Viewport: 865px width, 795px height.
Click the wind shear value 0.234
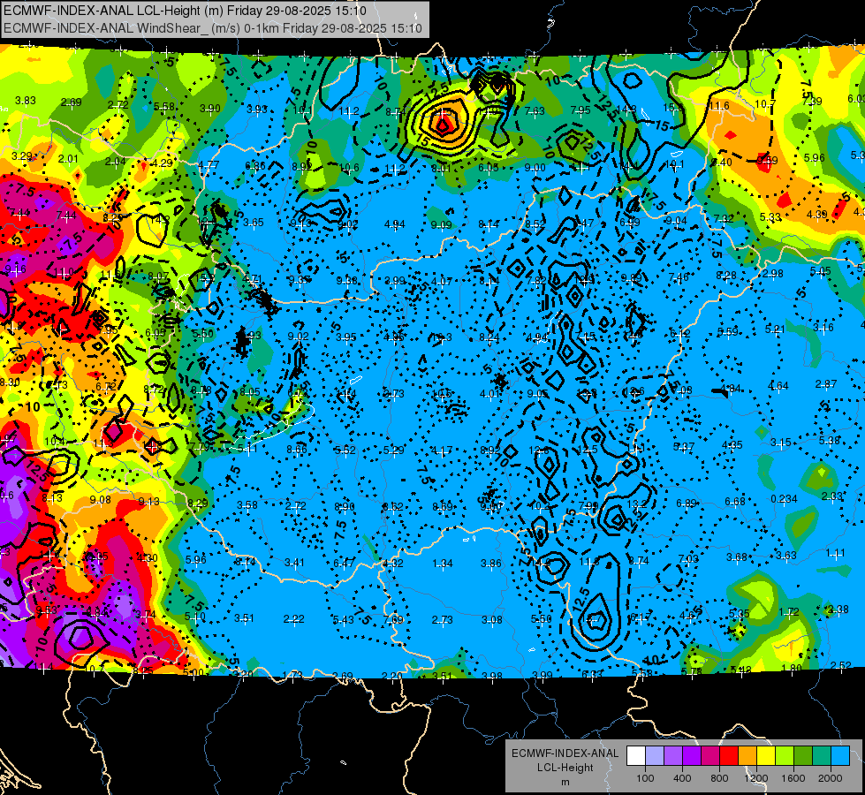coord(784,499)
